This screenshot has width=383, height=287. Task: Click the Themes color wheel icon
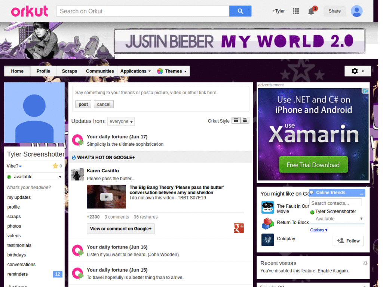pos(160,71)
